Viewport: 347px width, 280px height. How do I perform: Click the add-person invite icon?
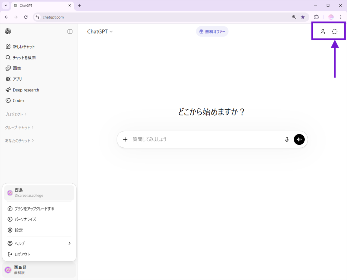[x=323, y=32]
